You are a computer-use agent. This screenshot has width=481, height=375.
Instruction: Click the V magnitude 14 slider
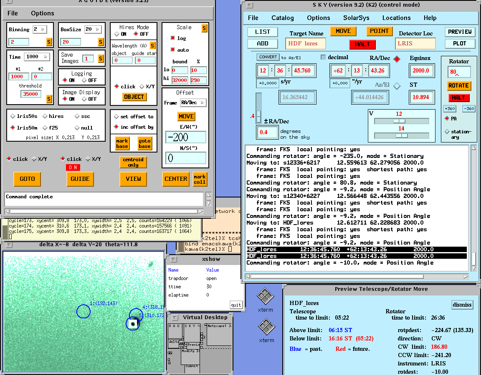click(x=401, y=135)
